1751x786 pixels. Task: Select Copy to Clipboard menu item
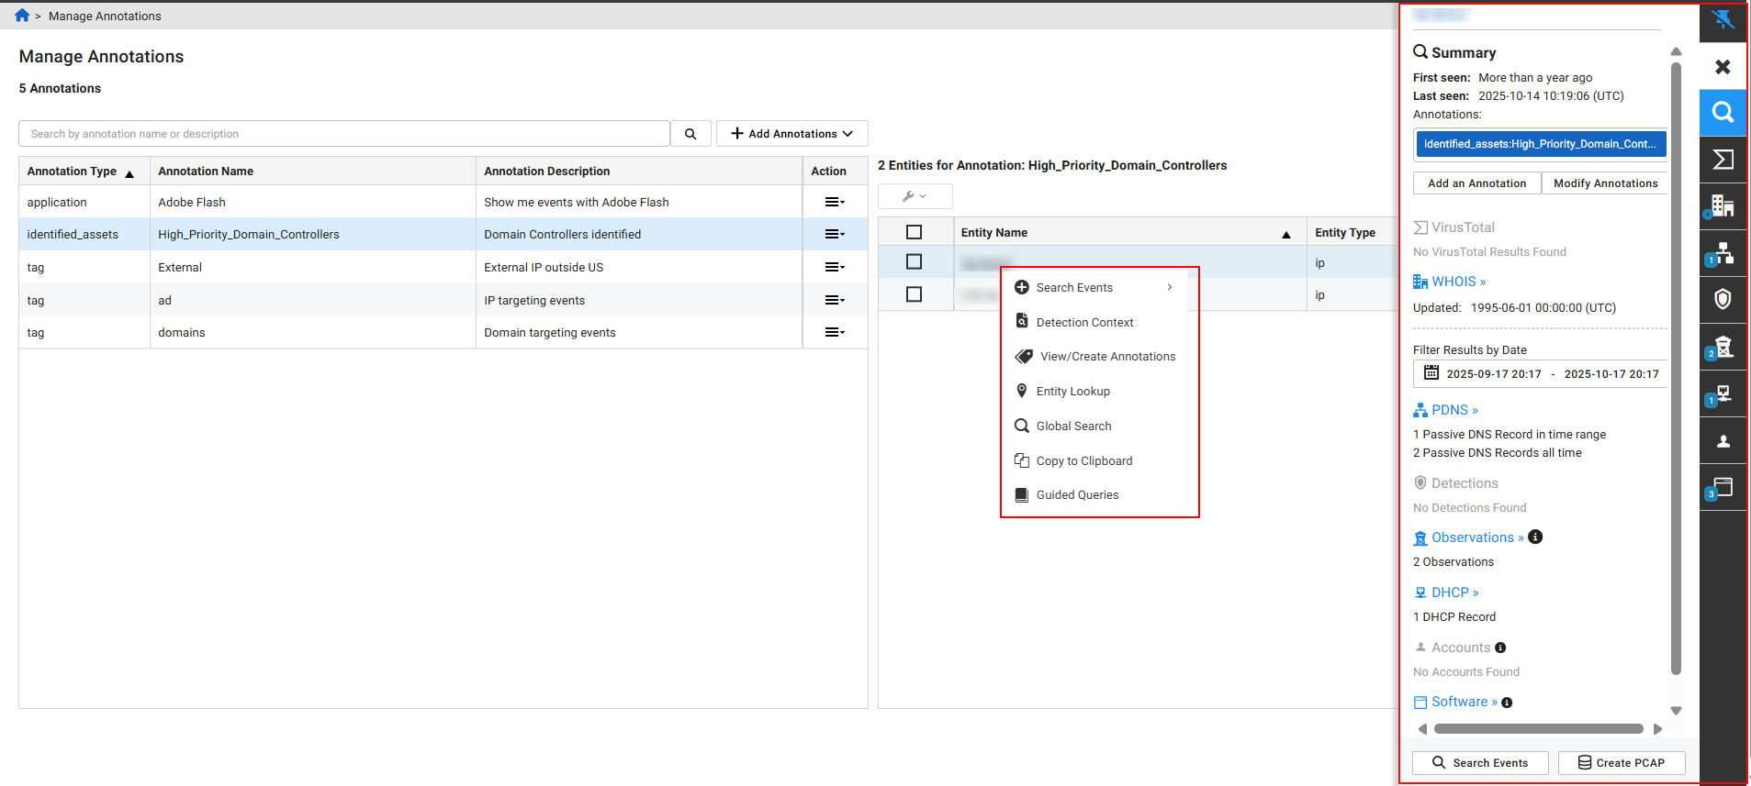click(x=1083, y=460)
